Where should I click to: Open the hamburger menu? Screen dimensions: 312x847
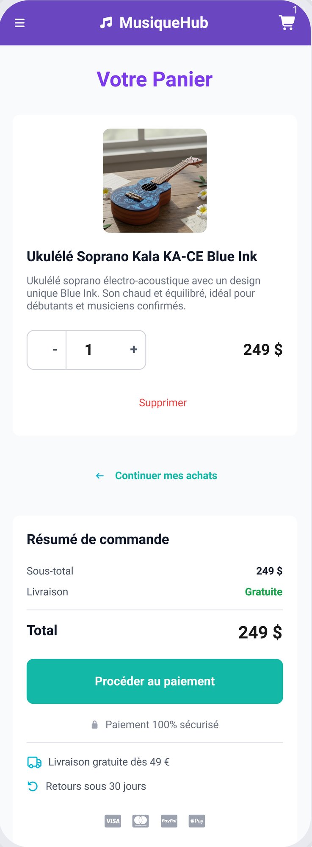[x=19, y=23]
